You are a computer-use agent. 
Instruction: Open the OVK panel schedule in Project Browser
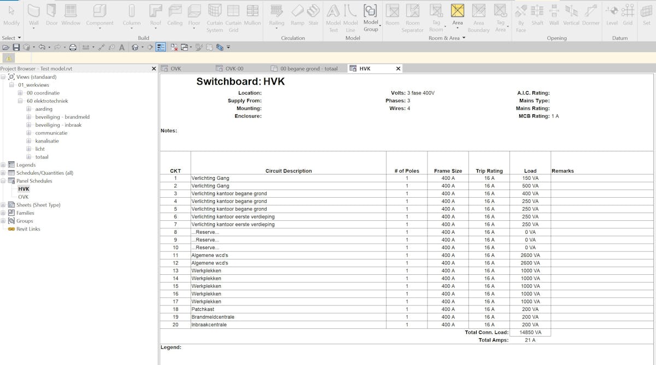click(x=24, y=197)
